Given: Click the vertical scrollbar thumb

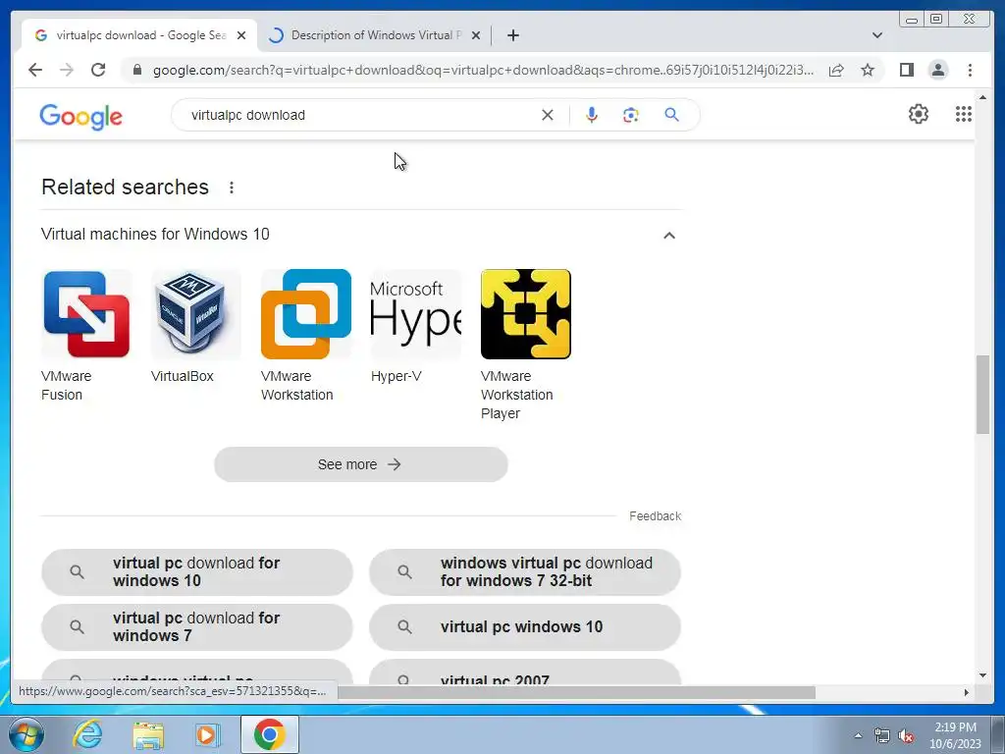Looking at the screenshot, I should (x=982, y=395).
